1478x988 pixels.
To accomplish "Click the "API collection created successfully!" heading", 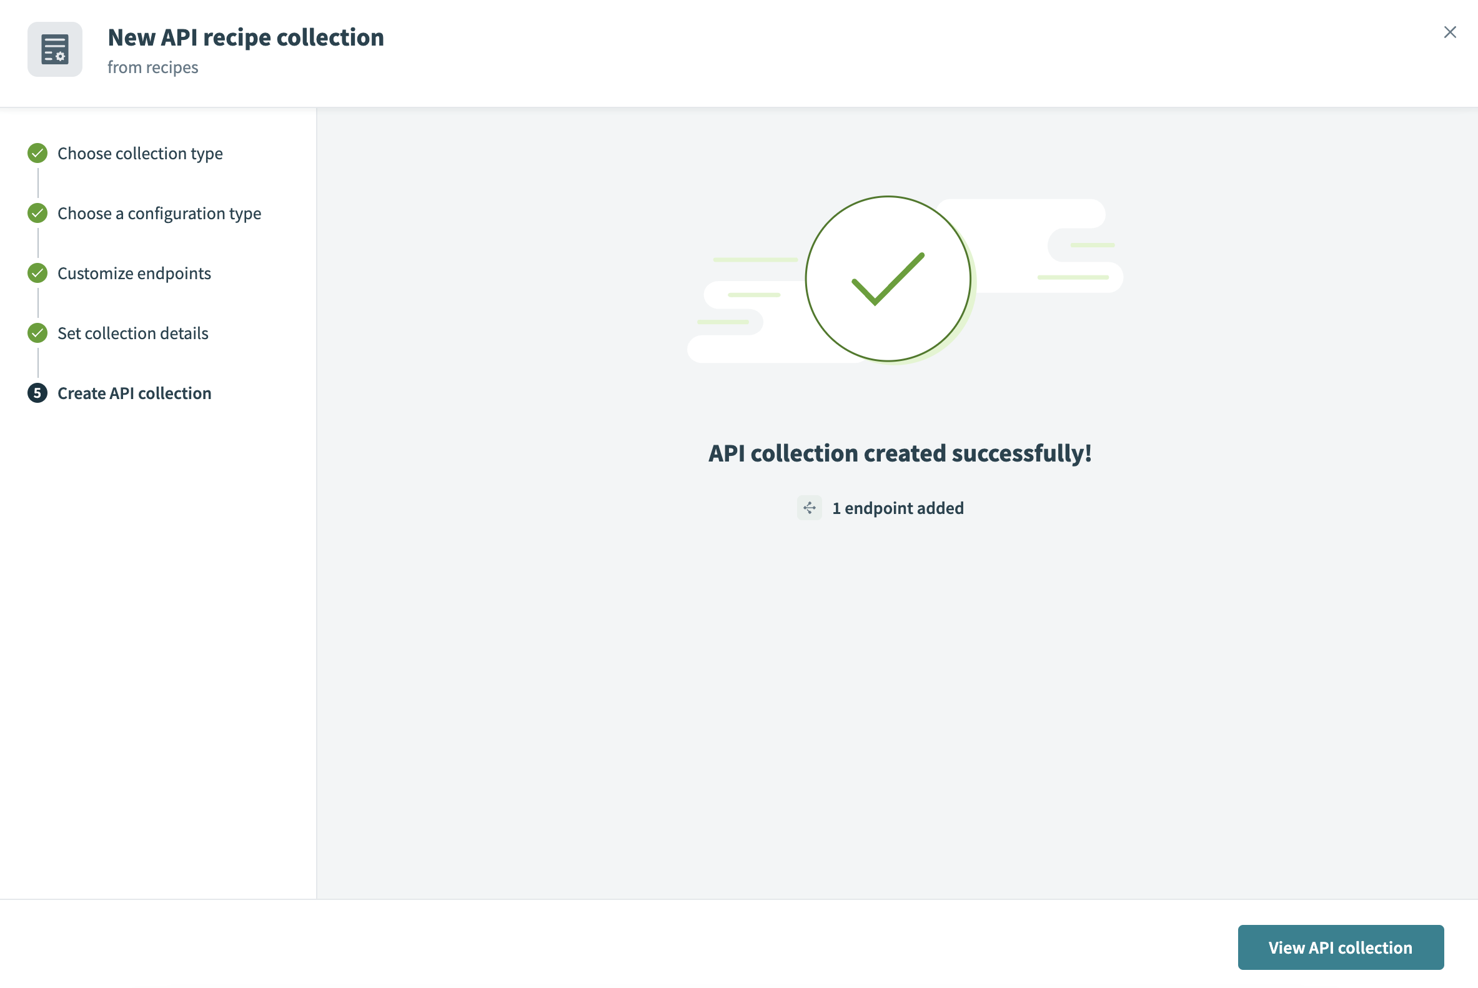I will tap(900, 452).
